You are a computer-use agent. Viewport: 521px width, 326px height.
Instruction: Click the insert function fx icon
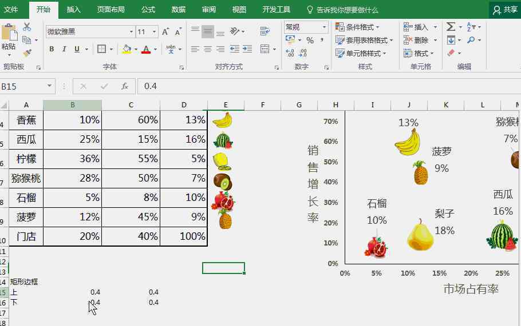click(x=124, y=86)
